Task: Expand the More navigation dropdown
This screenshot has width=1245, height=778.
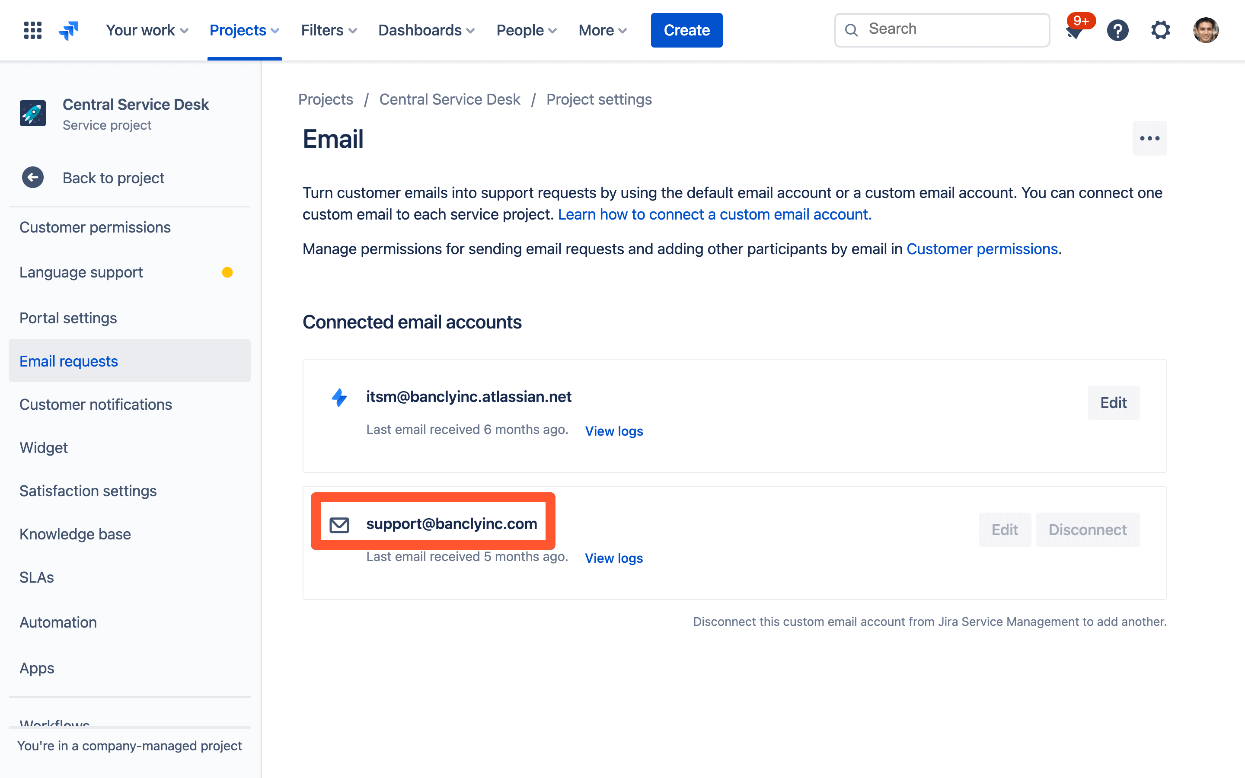Action: 601,30
